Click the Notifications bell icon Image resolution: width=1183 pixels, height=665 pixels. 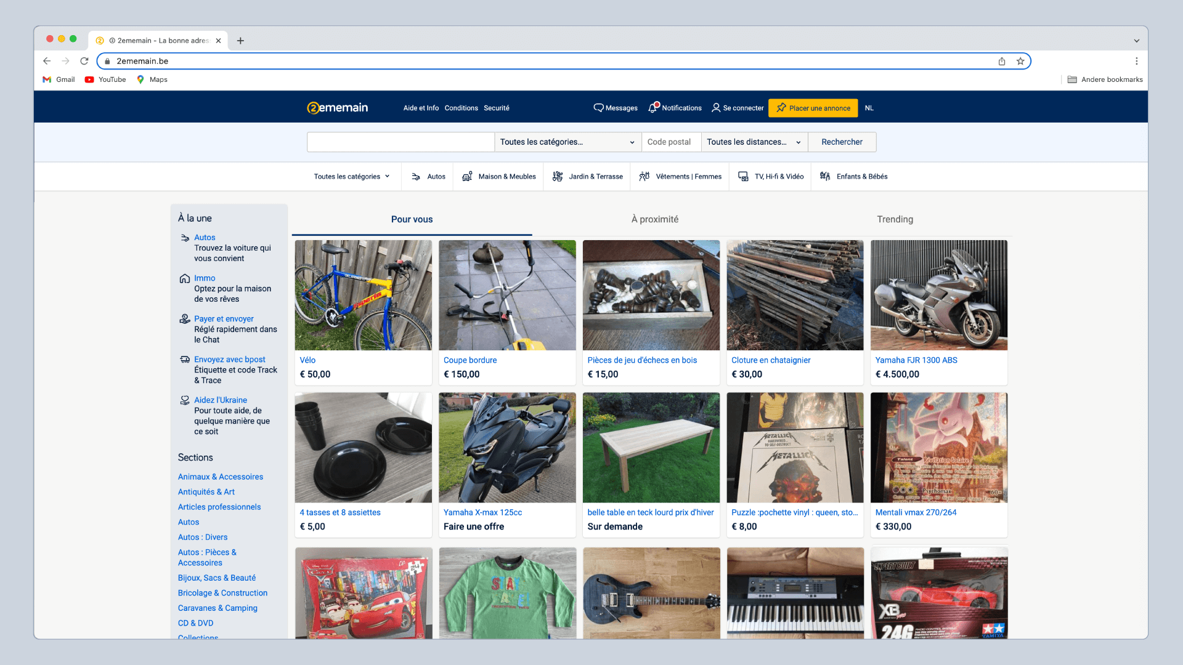click(652, 108)
